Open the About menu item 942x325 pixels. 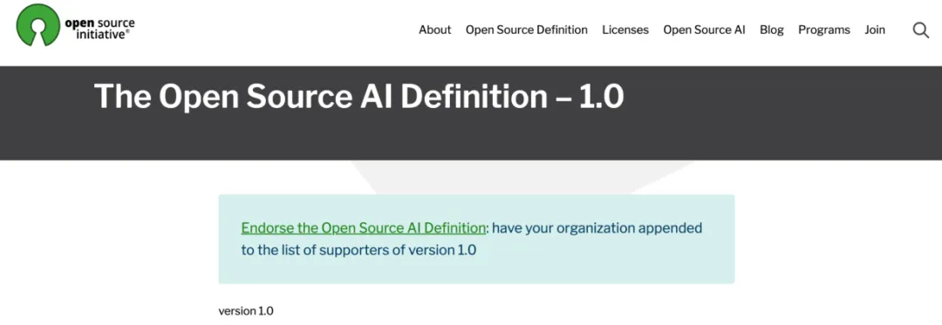click(x=435, y=30)
